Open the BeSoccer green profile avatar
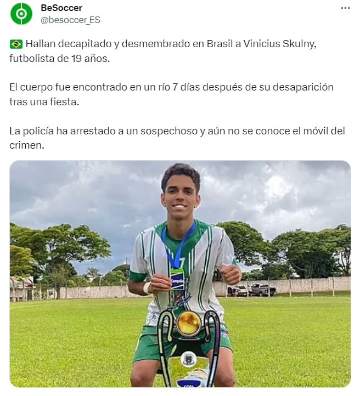This screenshot has height=396, width=360. tap(21, 14)
